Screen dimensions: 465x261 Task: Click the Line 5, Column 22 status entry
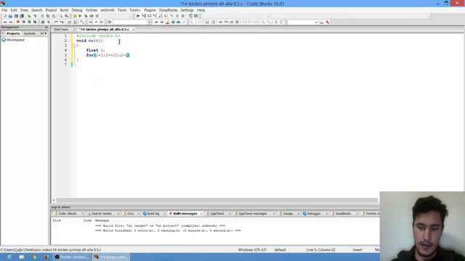(x=321, y=249)
